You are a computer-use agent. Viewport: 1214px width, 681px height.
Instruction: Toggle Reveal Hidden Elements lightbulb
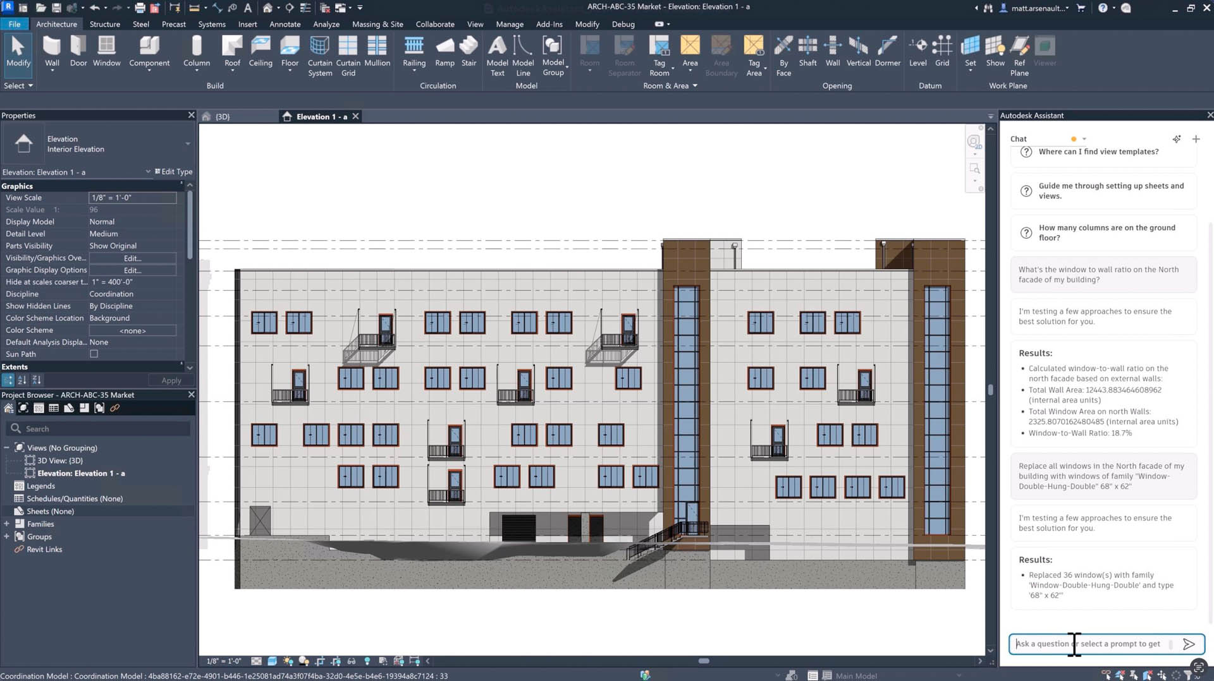tap(368, 661)
